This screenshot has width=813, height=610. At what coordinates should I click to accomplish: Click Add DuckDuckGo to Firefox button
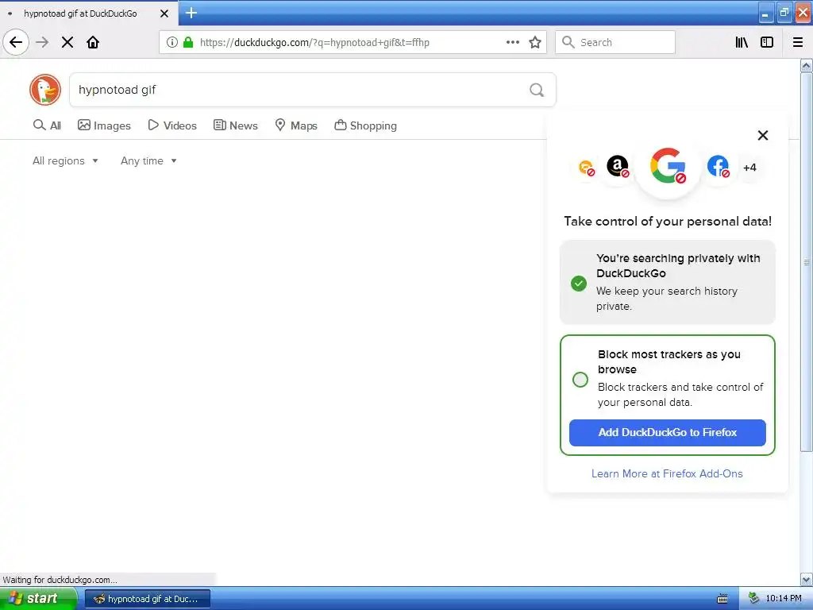(667, 433)
